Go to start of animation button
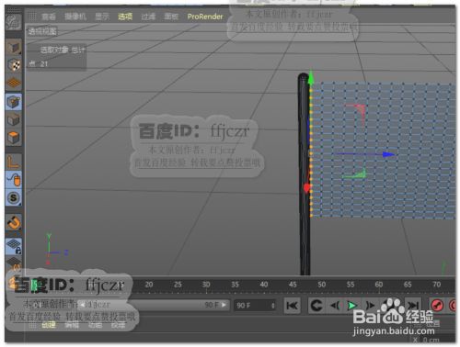 (x=292, y=306)
